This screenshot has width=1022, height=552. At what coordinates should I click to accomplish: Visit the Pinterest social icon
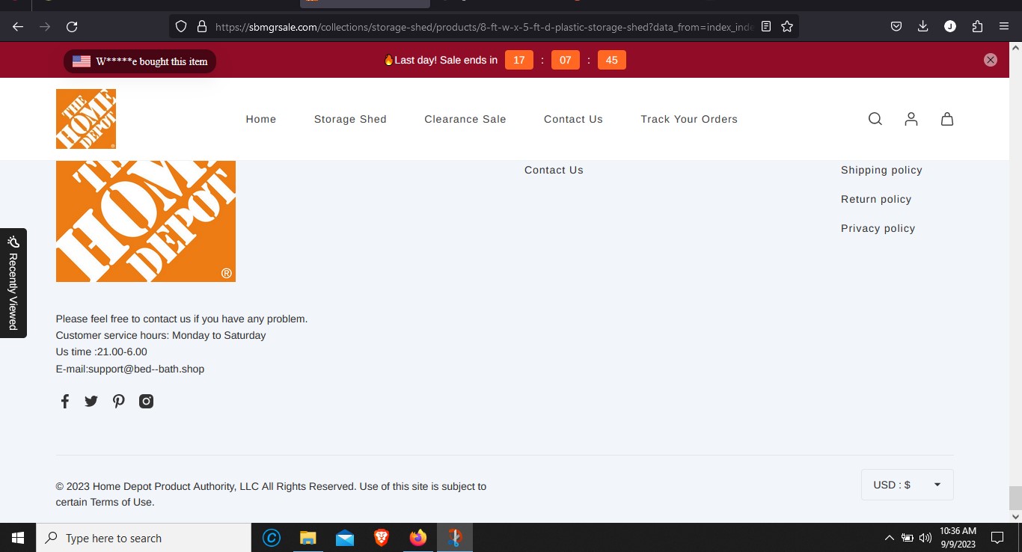119,401
